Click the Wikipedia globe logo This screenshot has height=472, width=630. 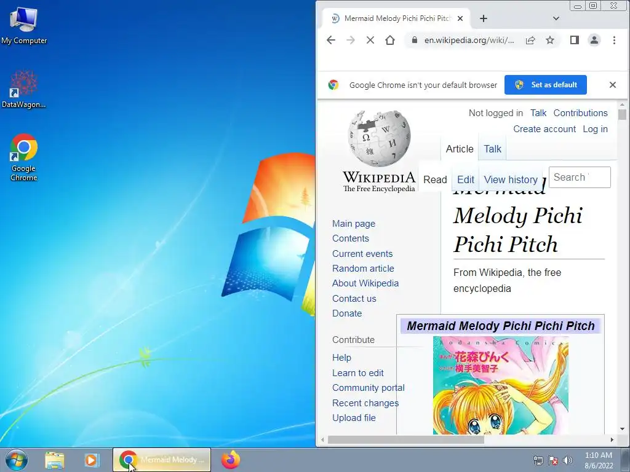pos(379,138)
